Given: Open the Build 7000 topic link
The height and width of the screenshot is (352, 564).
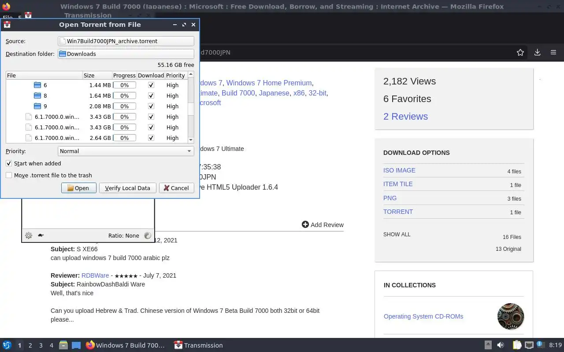Looking at the screenshot, I should [238, 93].
